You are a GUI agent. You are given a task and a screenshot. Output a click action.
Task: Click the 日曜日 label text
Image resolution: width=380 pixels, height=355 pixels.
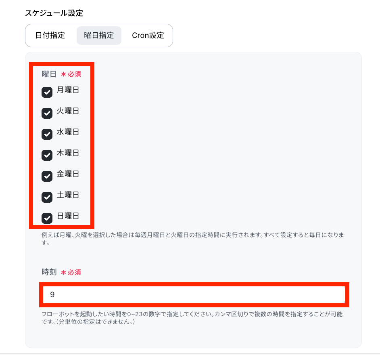pyautogui.click(x=68, y=216)
